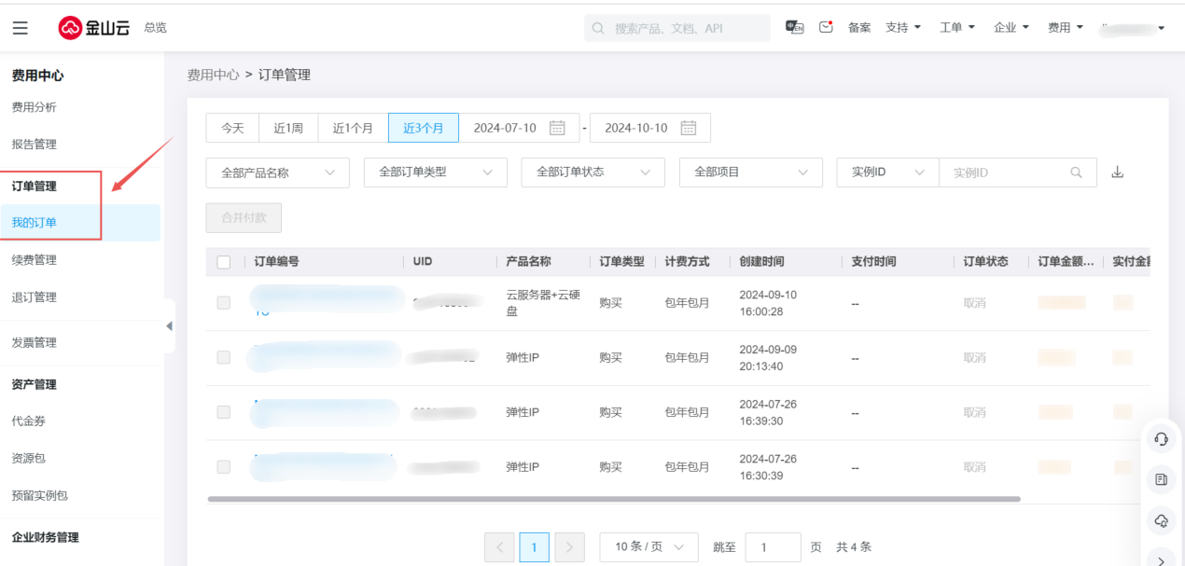
Task: Open the 费用 top menu
Action: pyautogui.click(x=1065, y=27)
